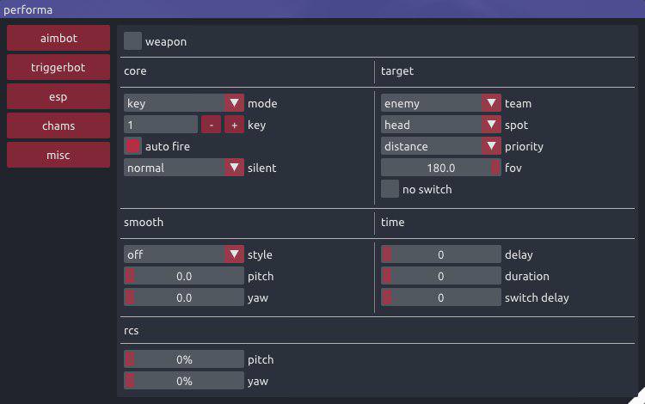Switch to the triggerbot tab
Screen dimensions: 645x404
click(58, 67)
